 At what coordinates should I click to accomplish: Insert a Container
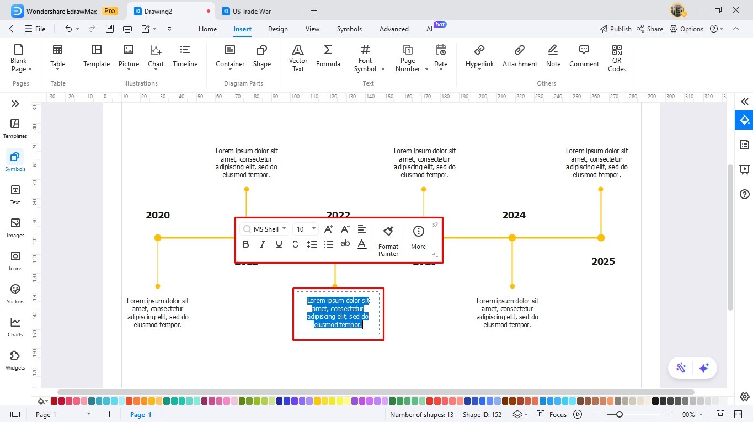pyautogui.click(x=230, y=56)
